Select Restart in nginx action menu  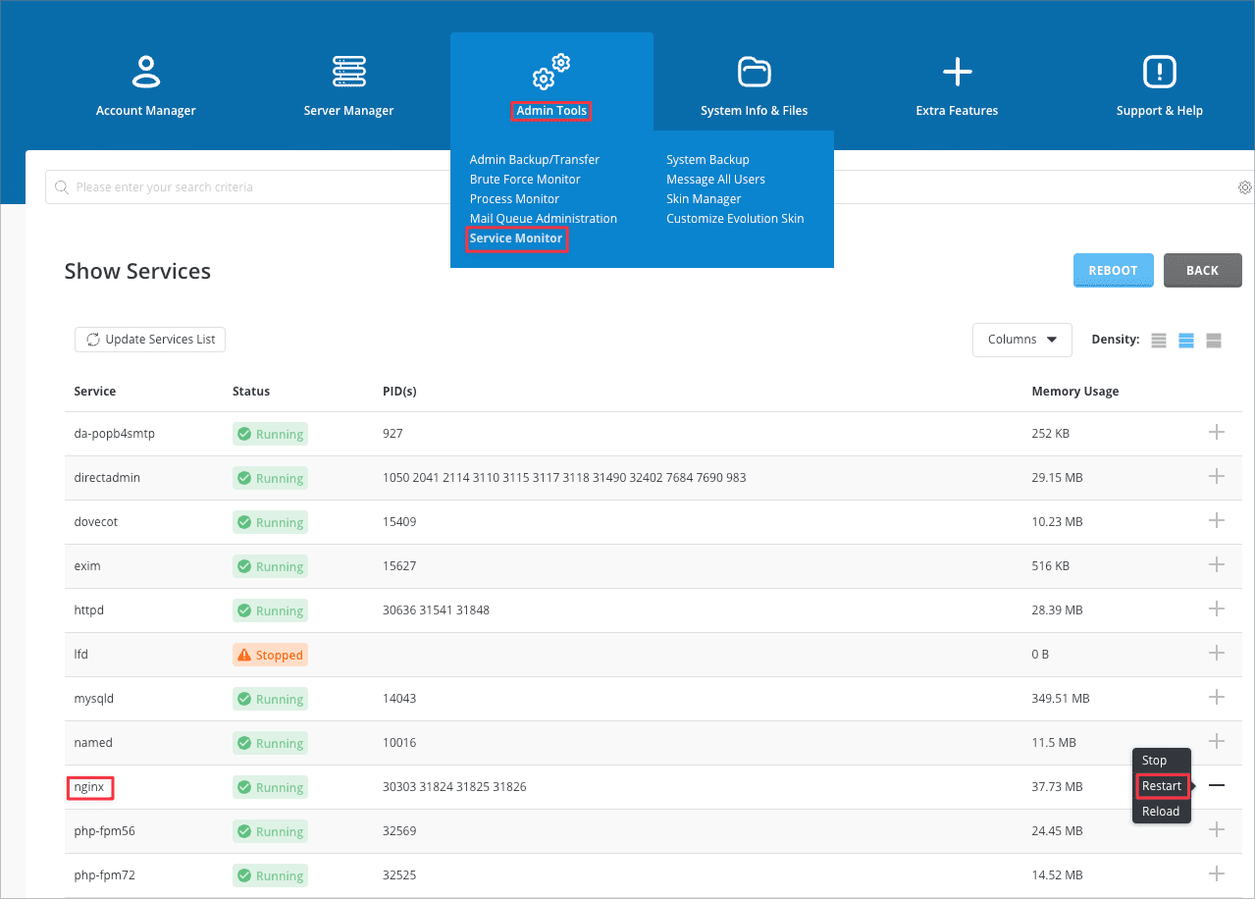tap(1162, 786)
